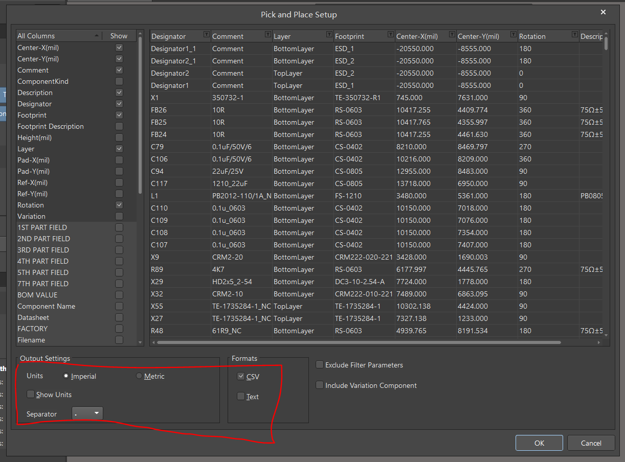Viewport: 625px width, 462px height.
Task: Click the DC3-10-2.54-A footprint cell
Action: (365, 282)
